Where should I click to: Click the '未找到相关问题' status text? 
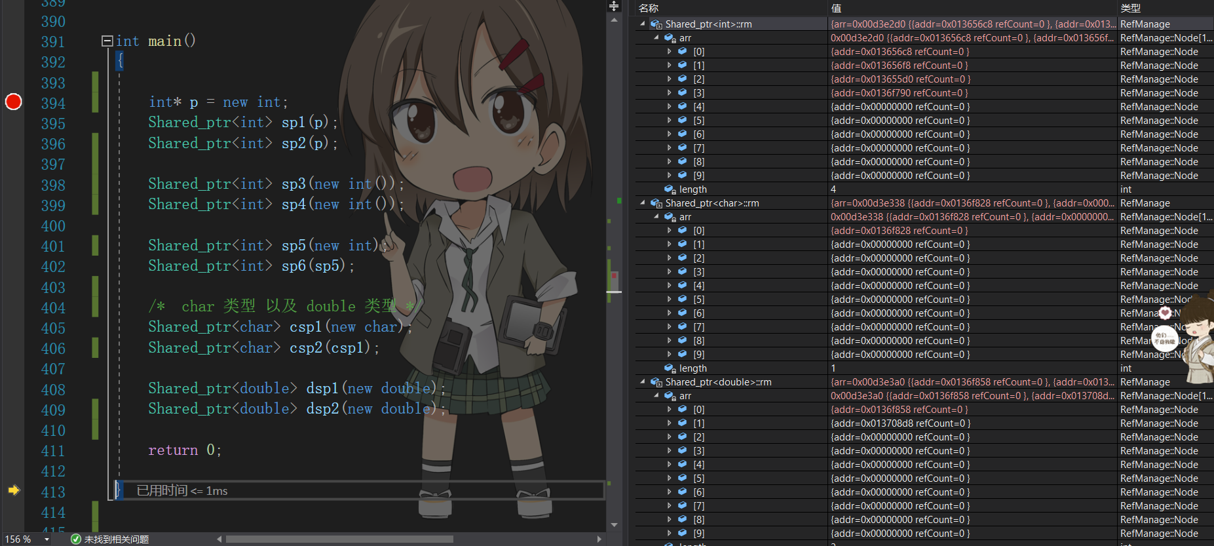pos(117,539)
